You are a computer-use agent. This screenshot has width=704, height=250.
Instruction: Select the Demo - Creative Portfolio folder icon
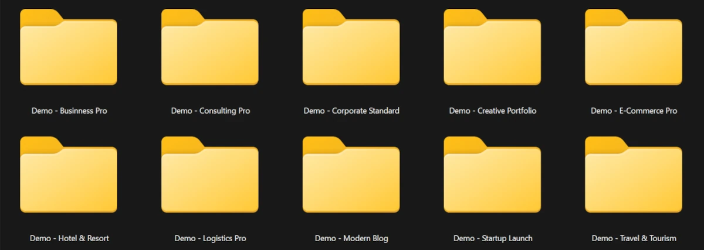coord(492,47)
